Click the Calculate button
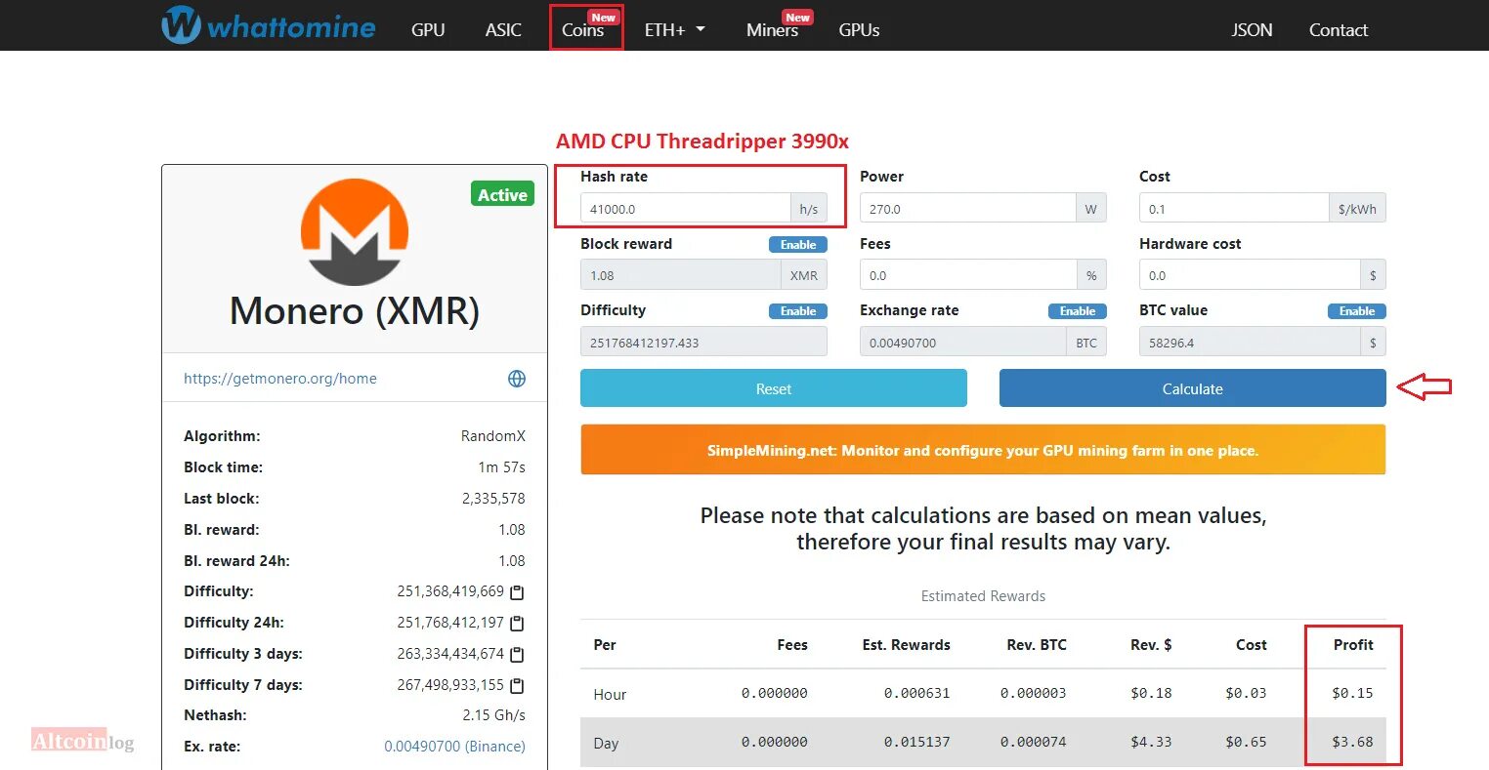This screenshot has width=1489, height=770. [x=1192, y=388]
